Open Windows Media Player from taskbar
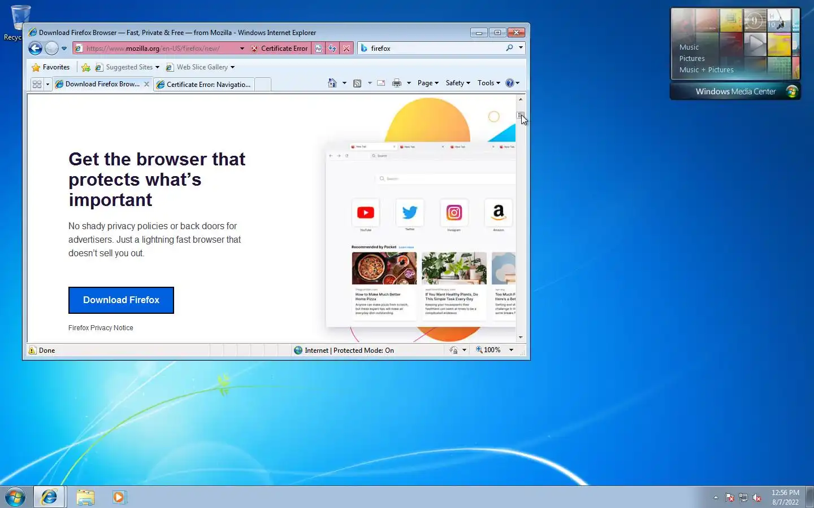This screenshot has width=814, height=508. [119, 497]
